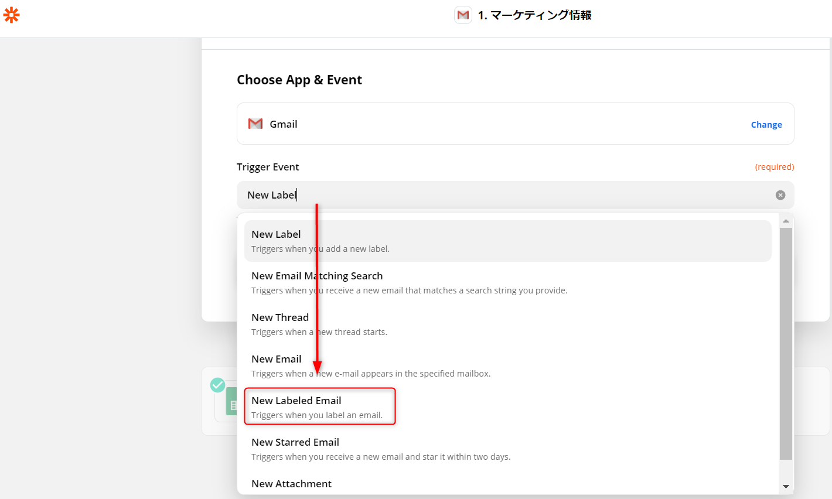
Task: Click the Gmail icon in the header title
Action: tap(463, 15)
